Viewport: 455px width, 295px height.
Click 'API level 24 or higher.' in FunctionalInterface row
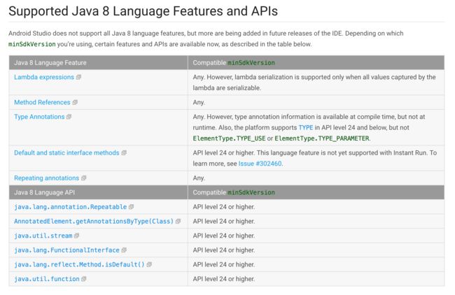(224, 250)
